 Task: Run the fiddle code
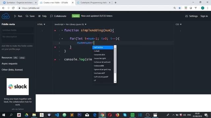pyautogui.click(x=18, y=16)
